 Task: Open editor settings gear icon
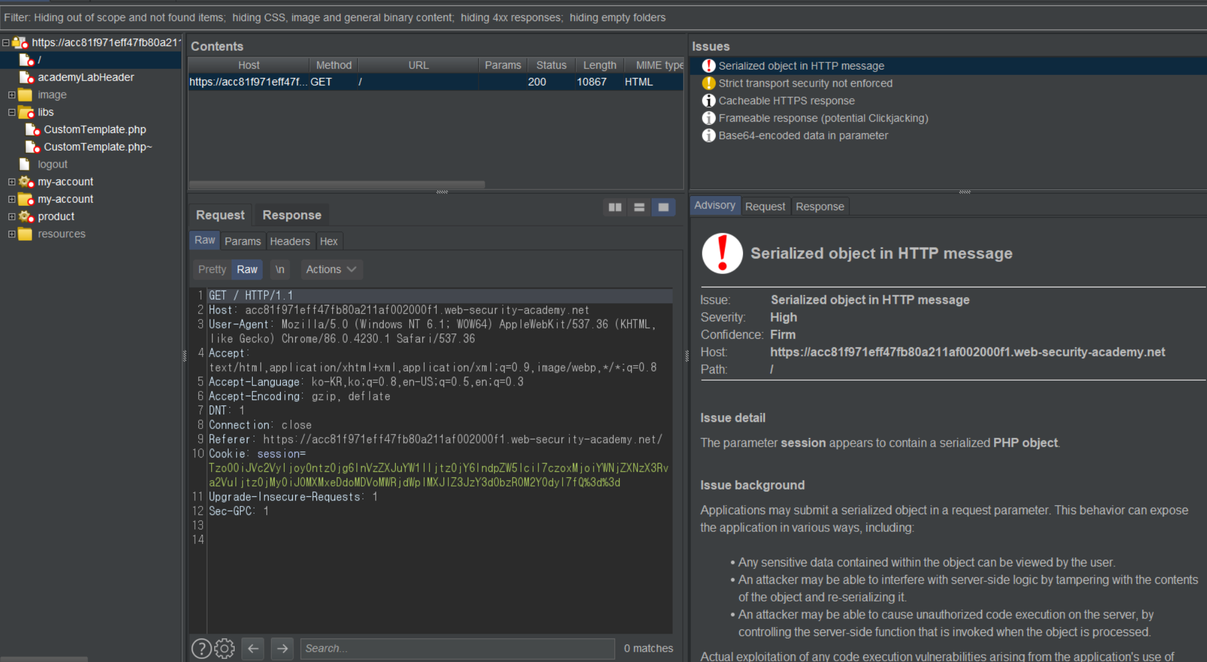(x=224, y=648)
